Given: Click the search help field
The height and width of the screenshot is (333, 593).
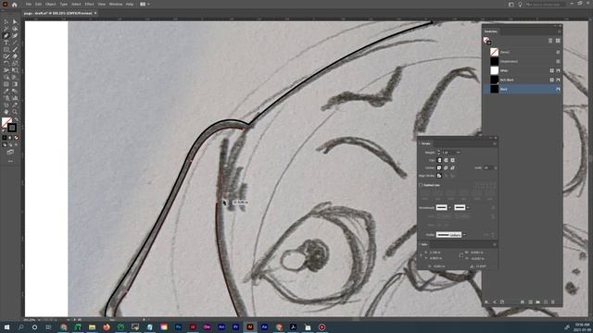Looking at the screenshot, I should (545, 4).
